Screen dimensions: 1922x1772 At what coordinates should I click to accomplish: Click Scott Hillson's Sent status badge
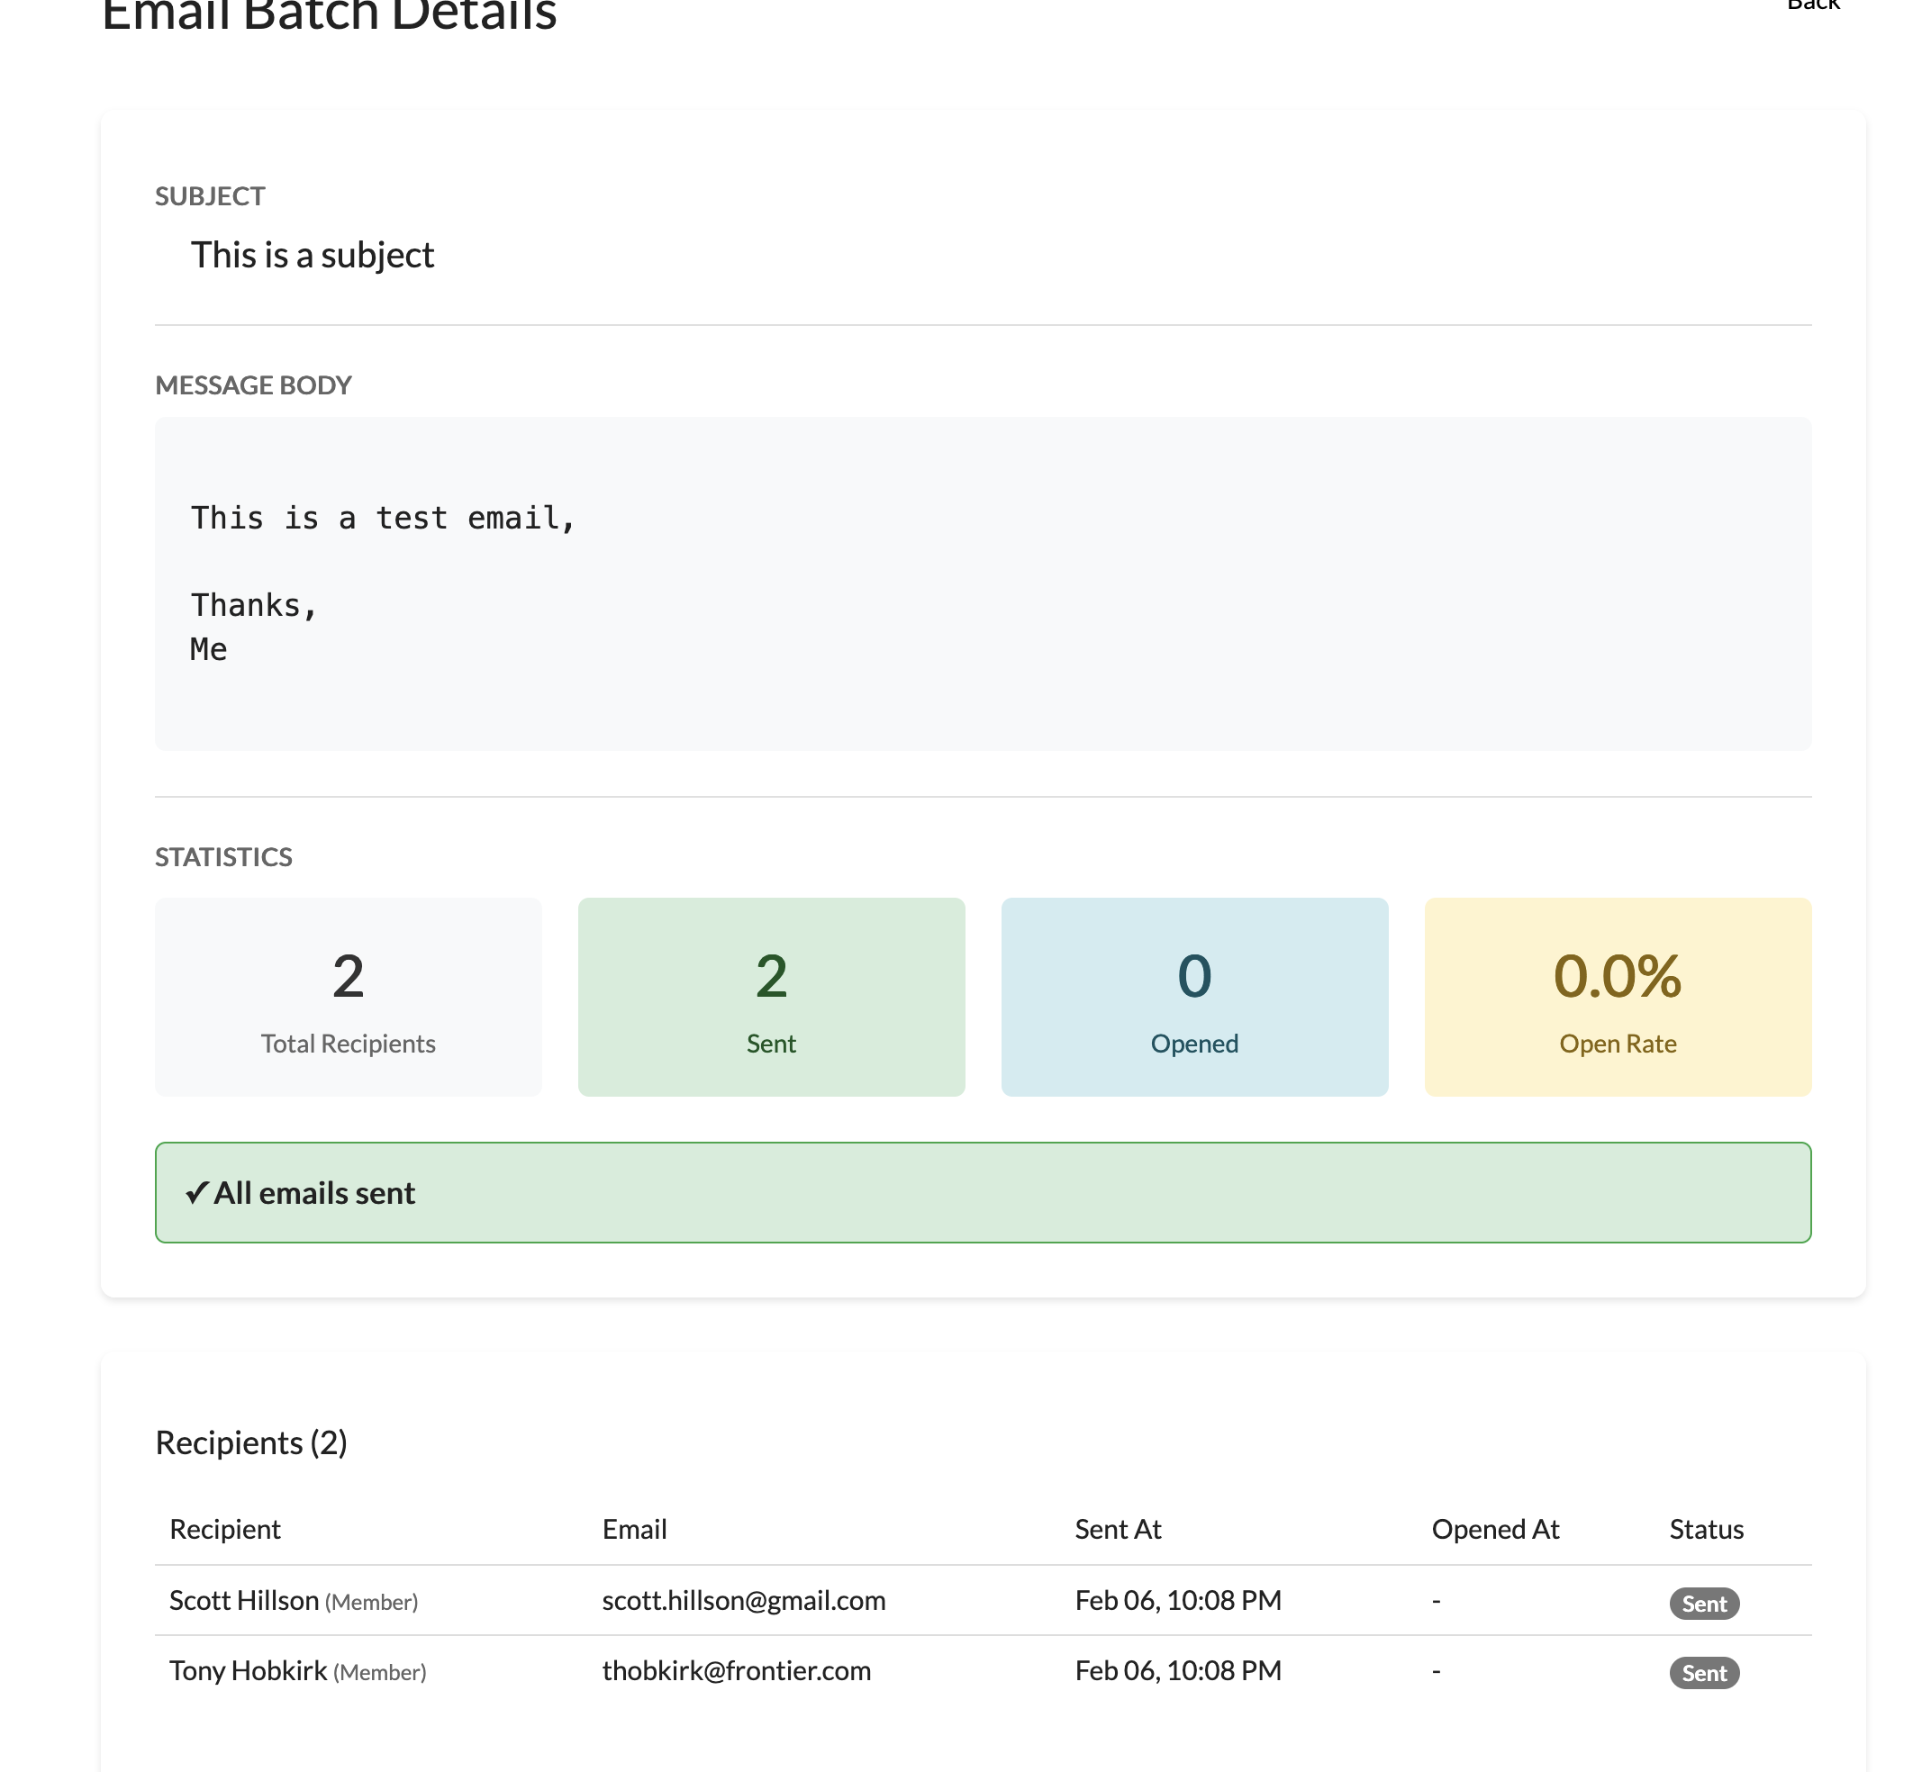coord(1703,1604)
